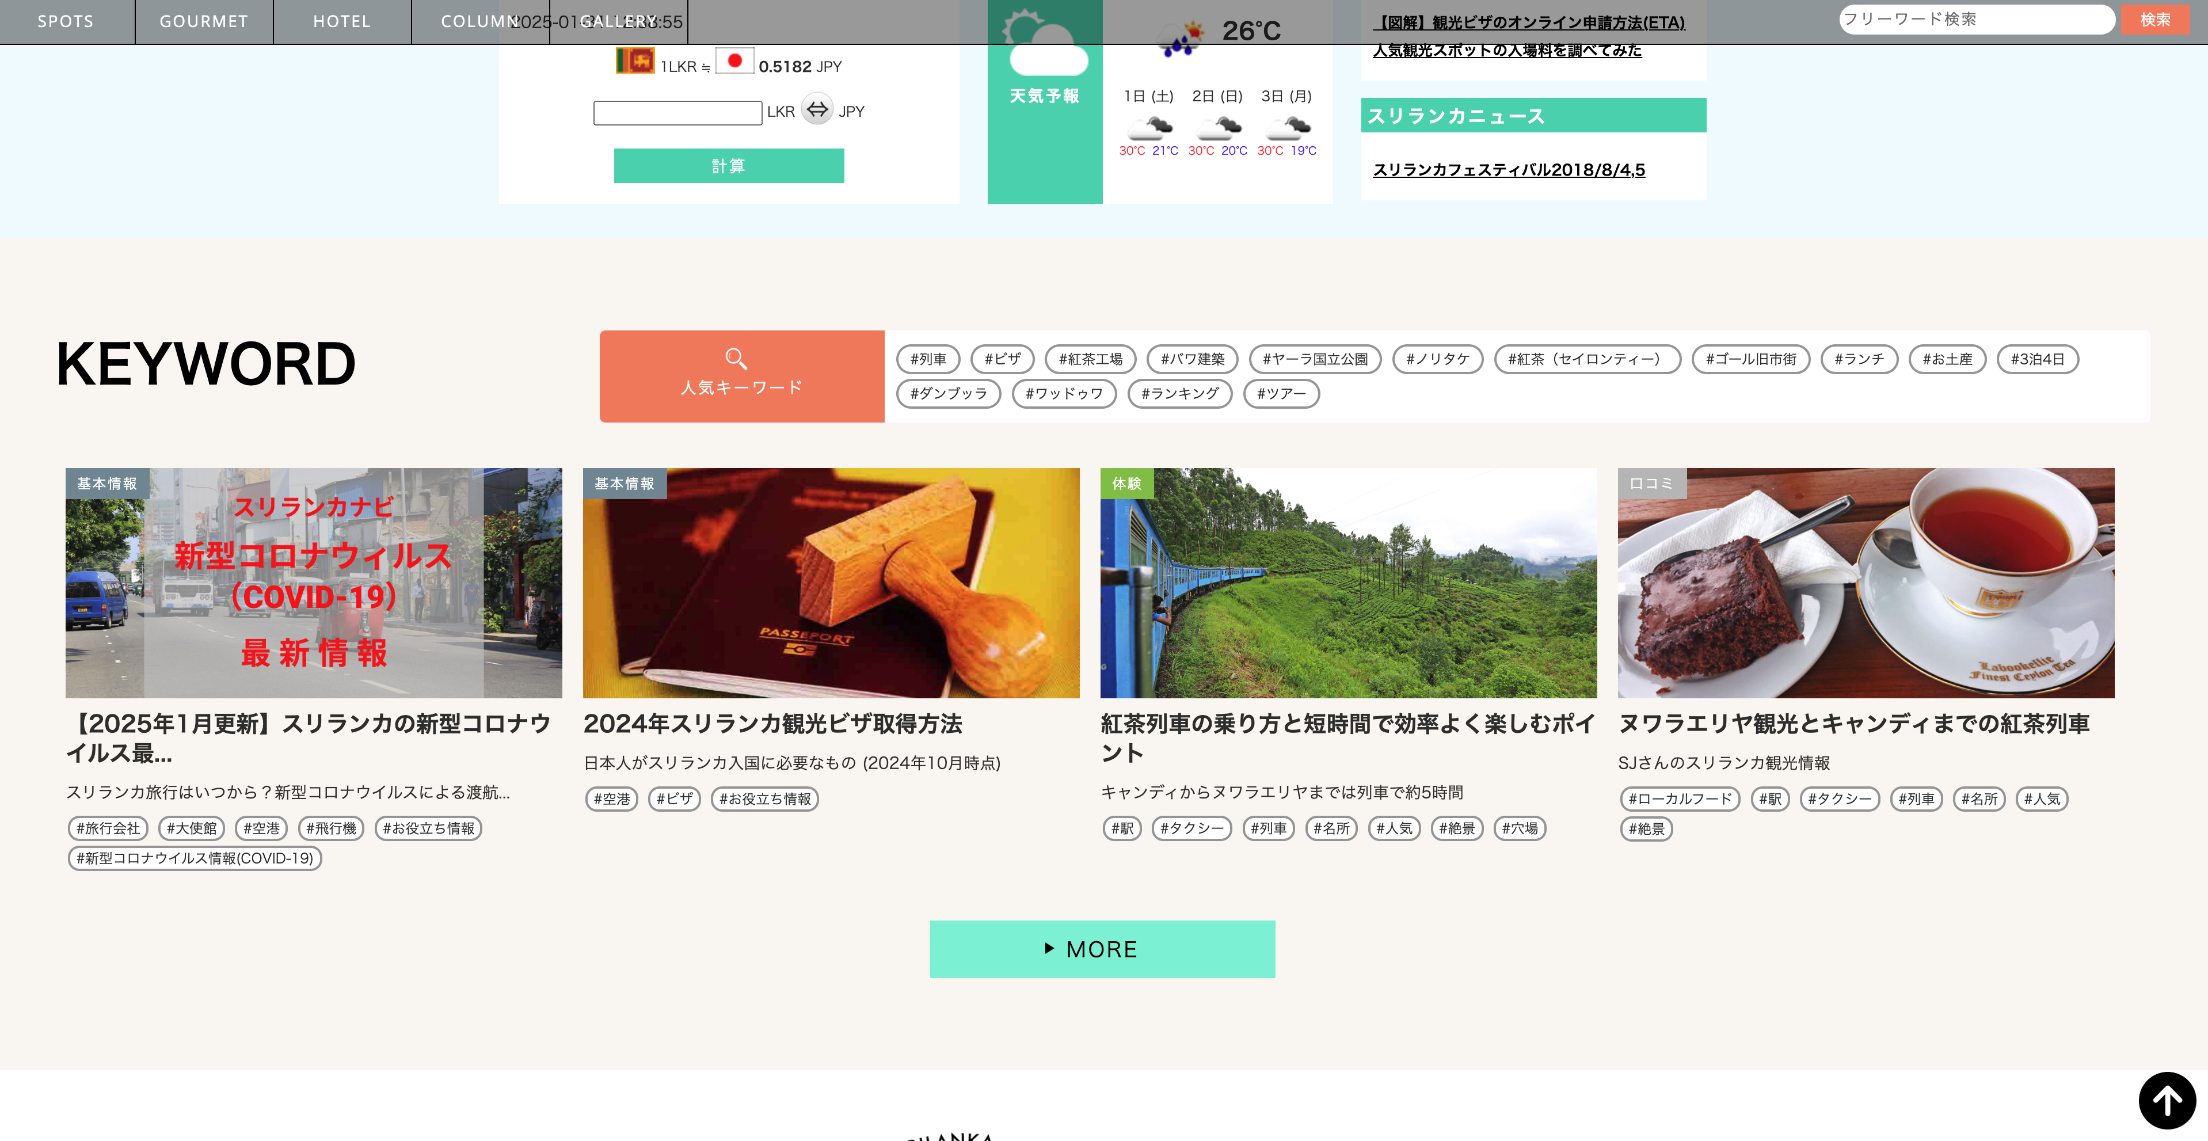The height and width of the screenshot is (1141, 2208).
Task: Open the COLUMN menu
Action: coord(480,21)
